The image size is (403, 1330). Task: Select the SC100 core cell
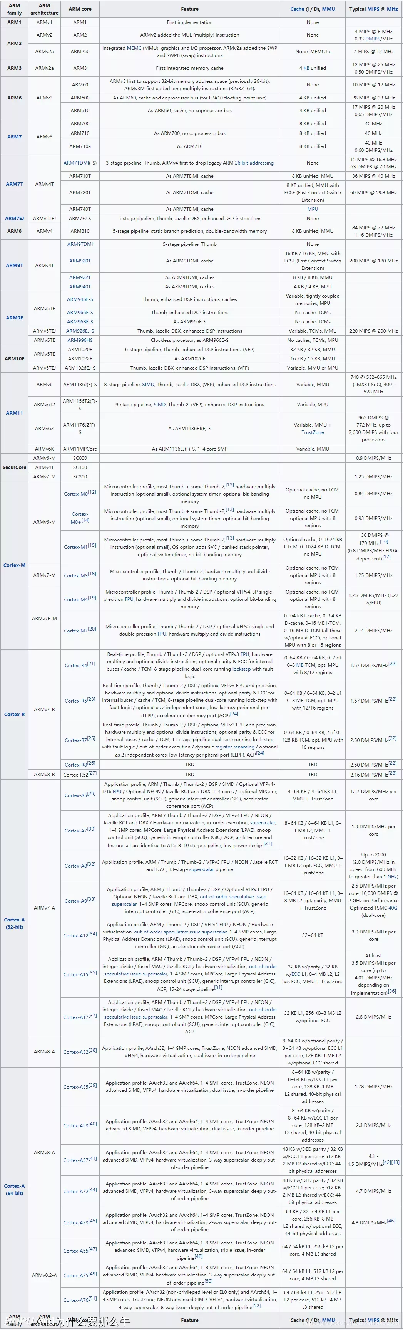pyautogui.click(x=80, y=467)
